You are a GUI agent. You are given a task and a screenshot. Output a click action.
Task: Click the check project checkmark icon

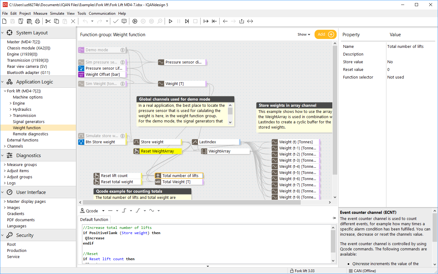click(x=115, y=21)
